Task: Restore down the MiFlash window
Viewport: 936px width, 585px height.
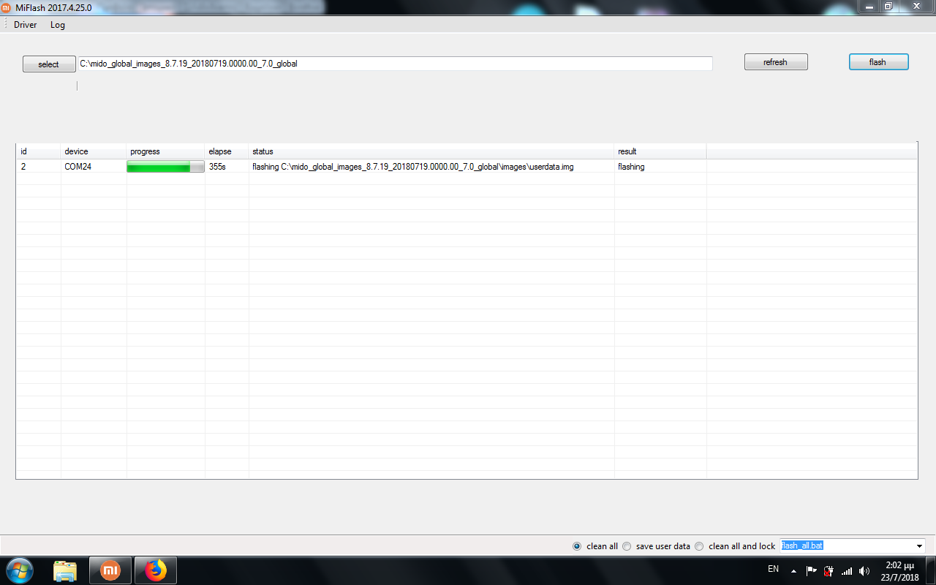Action: click(888, 6)
